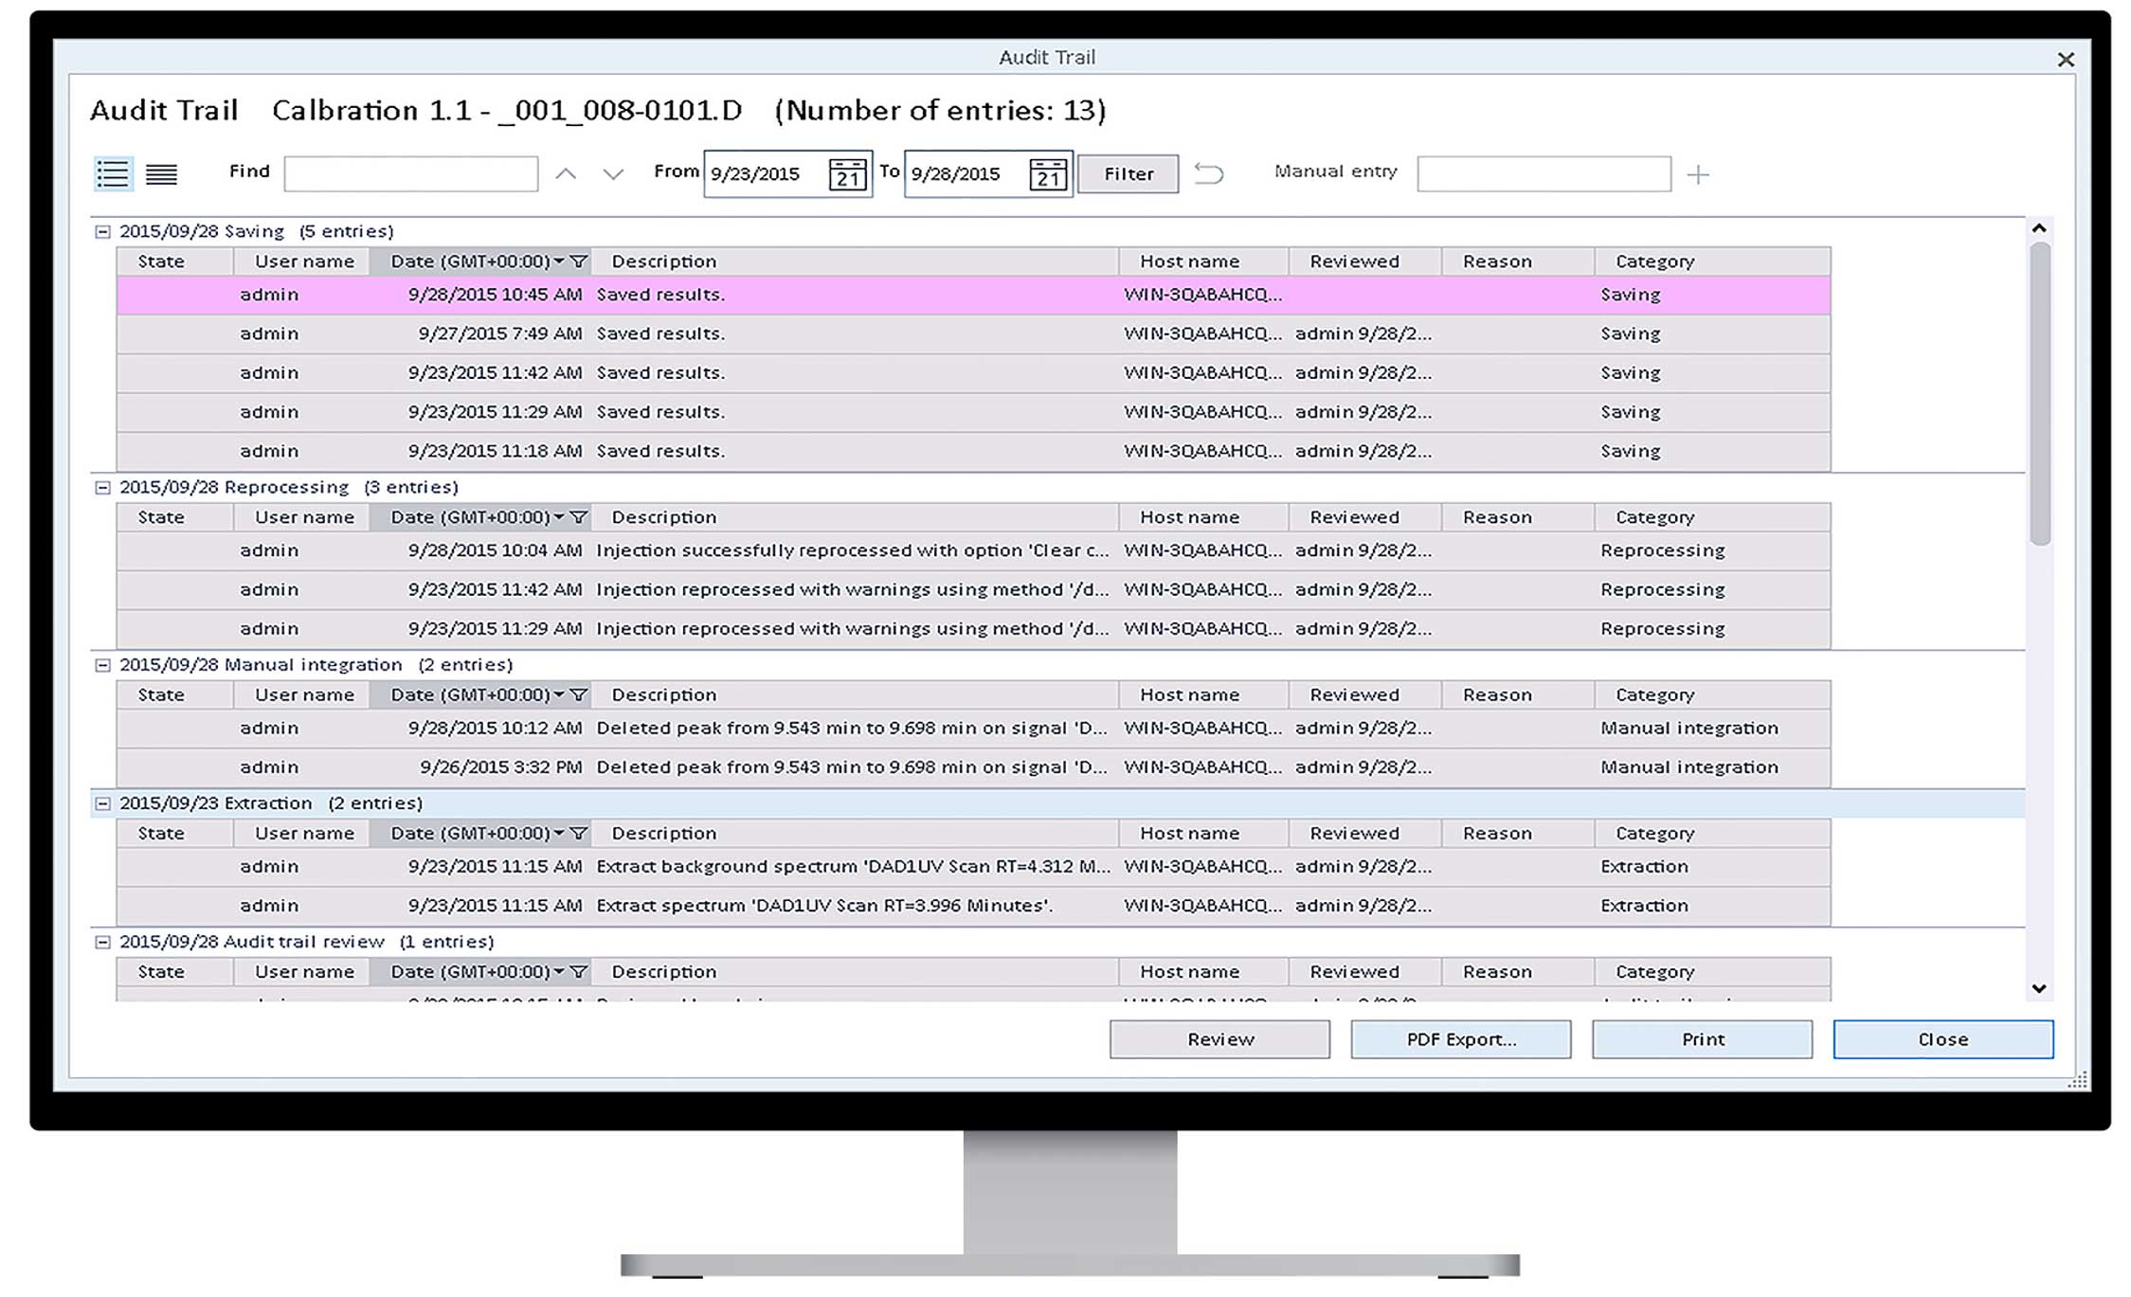2131x1297 pixels.
Task: Click the PDF Export button
Action: 1460,1039
